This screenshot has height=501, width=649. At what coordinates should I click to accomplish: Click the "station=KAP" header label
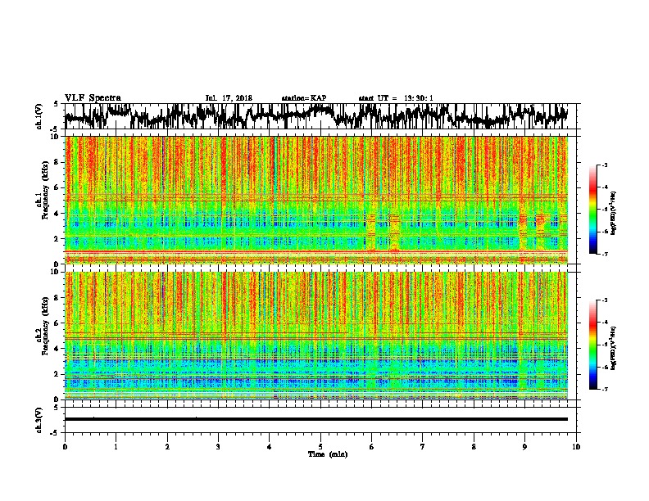click(304, 98)
